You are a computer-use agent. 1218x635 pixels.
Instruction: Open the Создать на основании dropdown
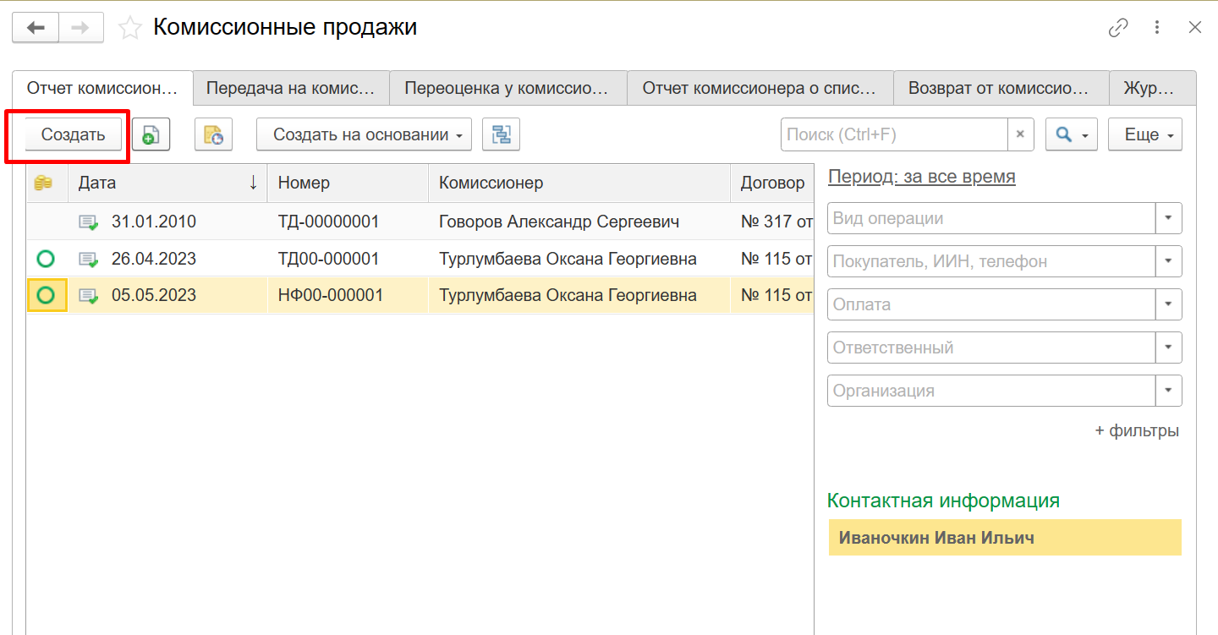pos(364,134)
